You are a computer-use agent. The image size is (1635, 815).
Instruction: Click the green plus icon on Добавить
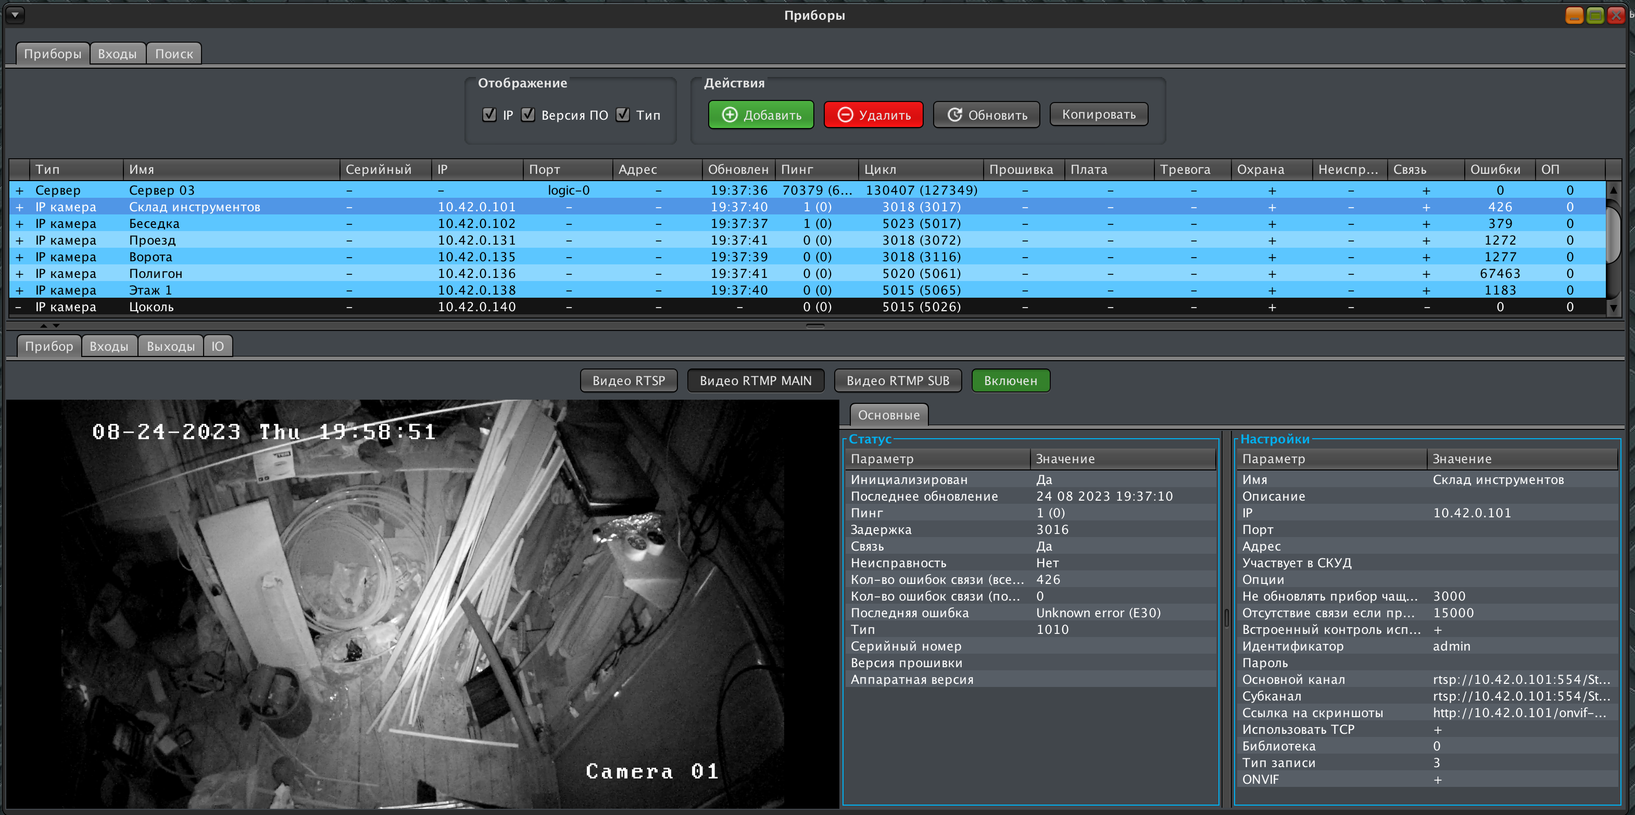click(730, 115)
